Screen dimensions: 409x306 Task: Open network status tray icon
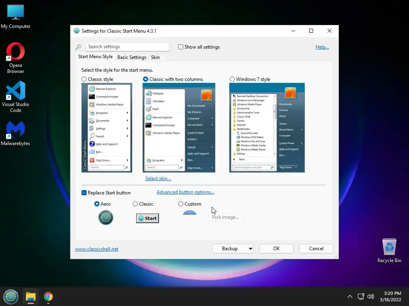(x=361, y=296)
